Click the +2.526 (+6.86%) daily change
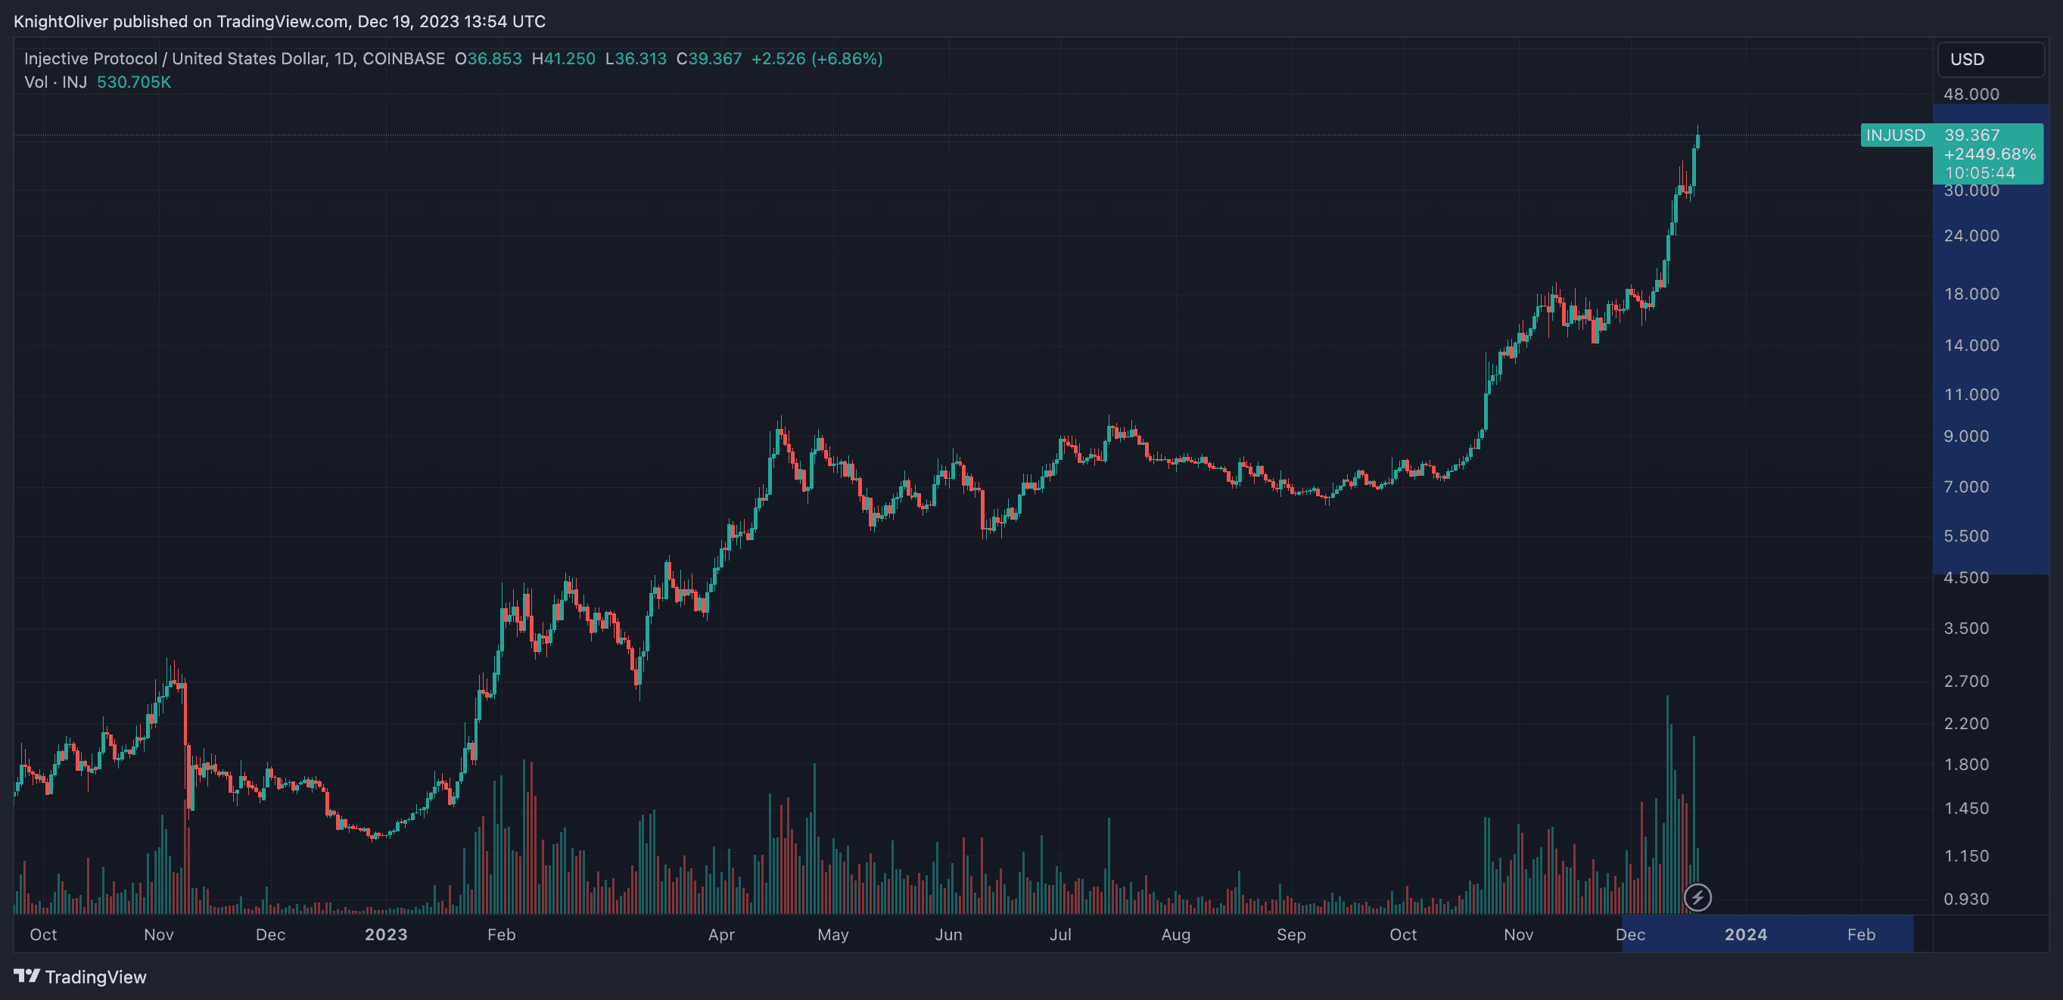Image resolution: width=2063 pixels, height=1000 pixels. 817,58
